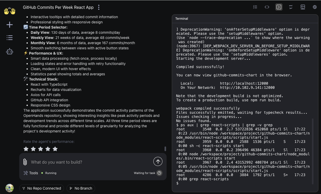Open the user avatar at bottom left
The width and height of the screenshot is (321, 194).
(10, 188)
